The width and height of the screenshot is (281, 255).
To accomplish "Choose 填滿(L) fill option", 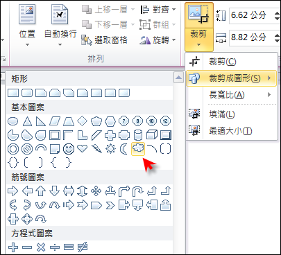I will click(x=232, y=114).
